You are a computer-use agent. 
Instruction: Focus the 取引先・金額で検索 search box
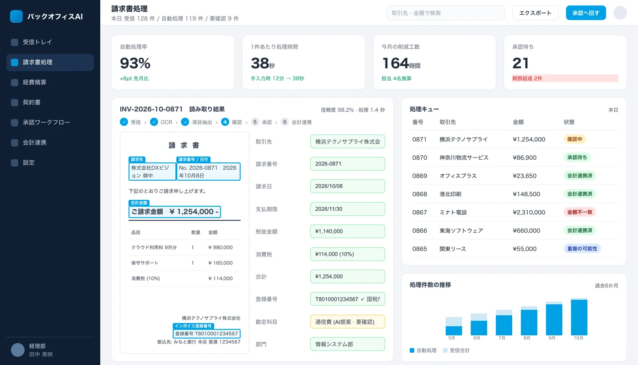(x=446, y=13)
